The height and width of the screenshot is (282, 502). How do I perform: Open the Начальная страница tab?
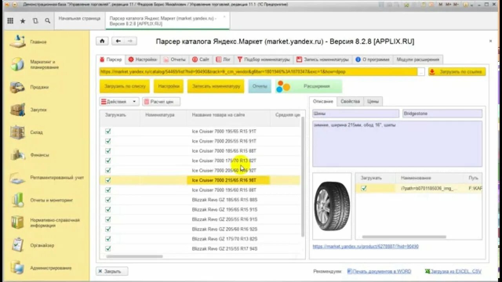click(80, 18)
